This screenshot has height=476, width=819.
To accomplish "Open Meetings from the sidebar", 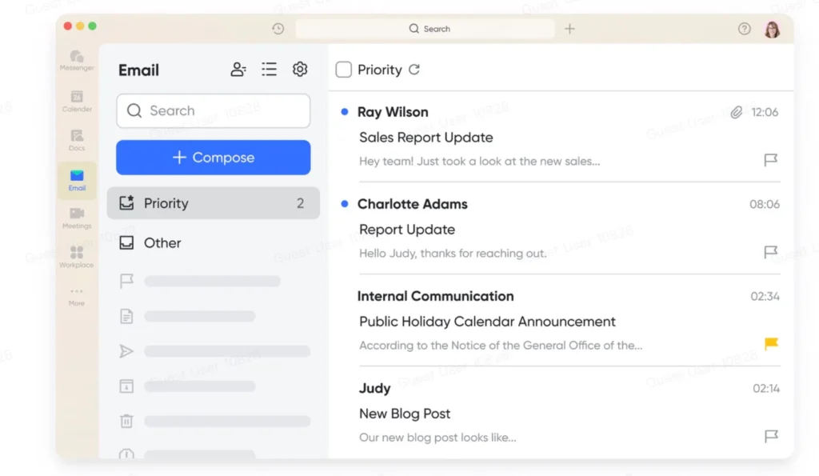I will (x=77, y=218).
